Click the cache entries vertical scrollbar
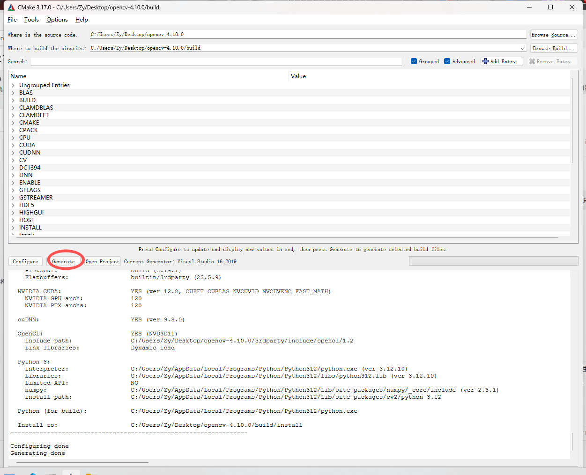Image resolution: width=586 pixels, height=475 pixels. pos(572,121)
